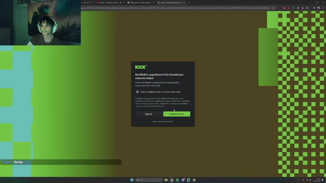Click the Yalgan chat message overlay
This screenshot has height=183, width=326.
61,162
